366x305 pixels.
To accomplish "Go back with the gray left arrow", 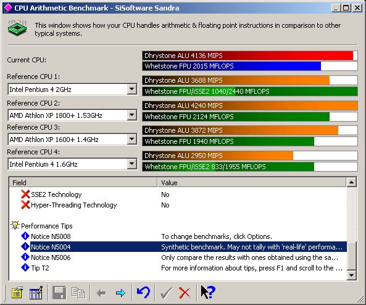I will point(101,293).
